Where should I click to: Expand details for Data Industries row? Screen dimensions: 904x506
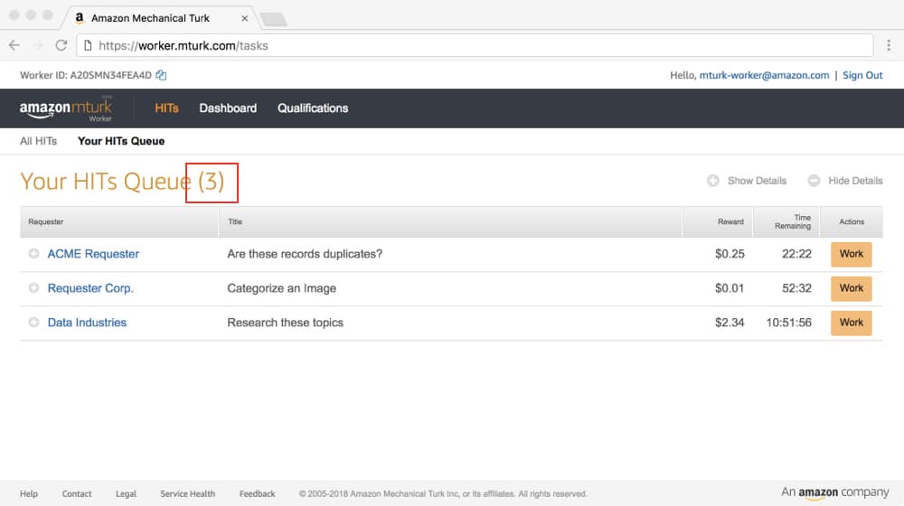[34, 323]
